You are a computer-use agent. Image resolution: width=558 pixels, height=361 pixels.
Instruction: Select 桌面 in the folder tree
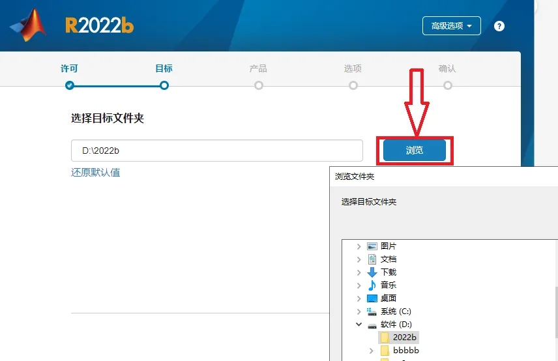click(x=389, y=298)
